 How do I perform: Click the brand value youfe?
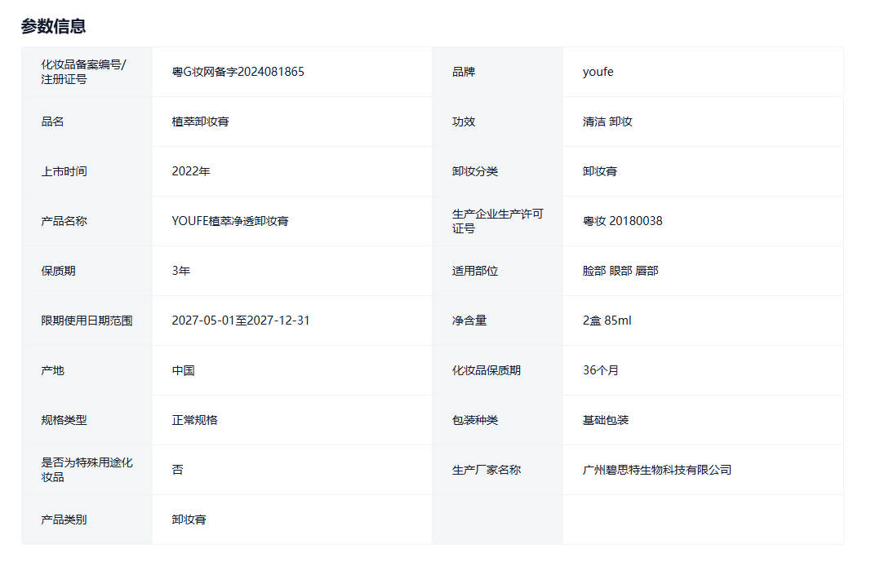pyautogui.click(x=598, y=72)
